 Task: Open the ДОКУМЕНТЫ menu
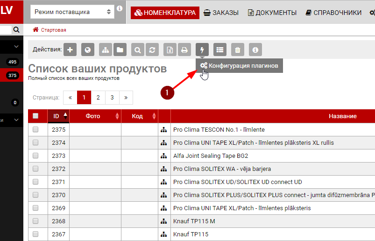pyautogui.click(x=272, y=13)
